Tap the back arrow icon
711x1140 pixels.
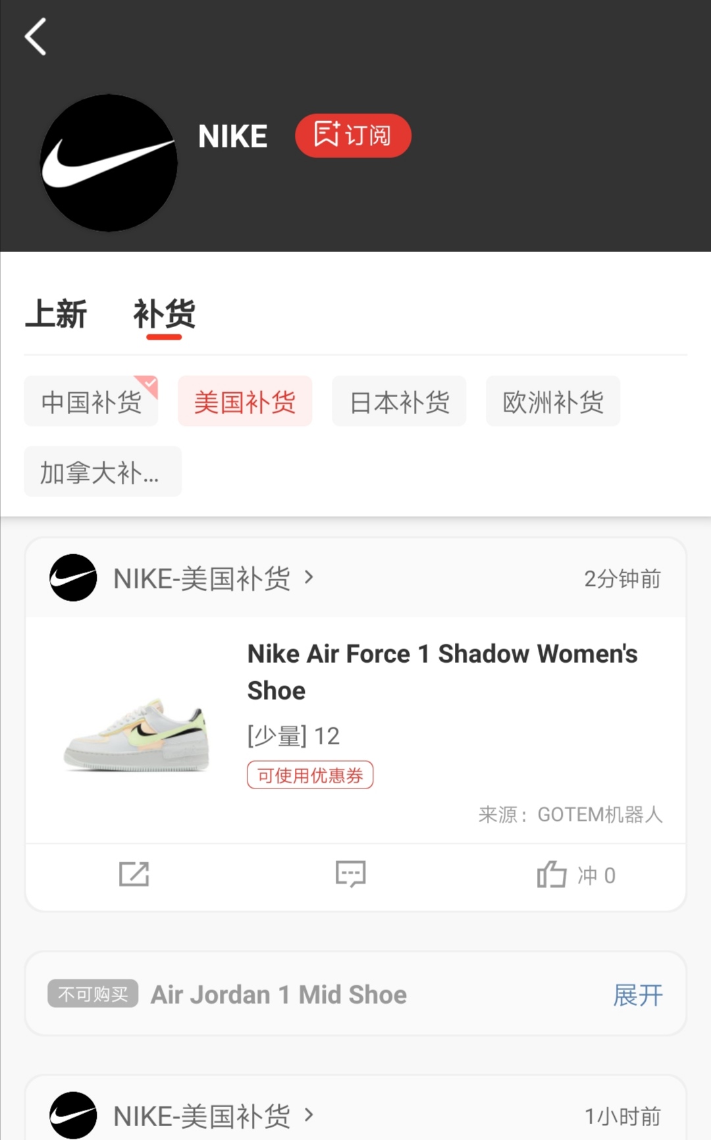click(36, 37)
